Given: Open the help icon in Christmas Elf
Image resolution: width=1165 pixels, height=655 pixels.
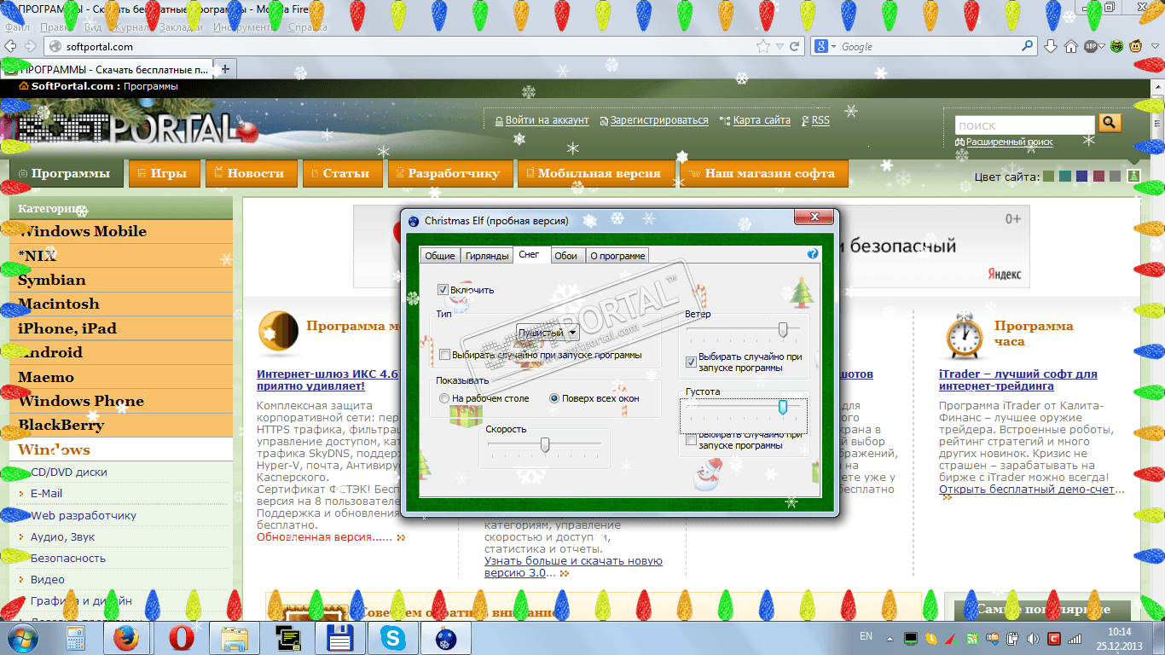Looking at the screenshot, I should 813,254.
